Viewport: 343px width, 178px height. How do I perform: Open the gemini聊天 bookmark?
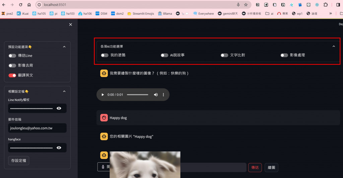point(228,13)
